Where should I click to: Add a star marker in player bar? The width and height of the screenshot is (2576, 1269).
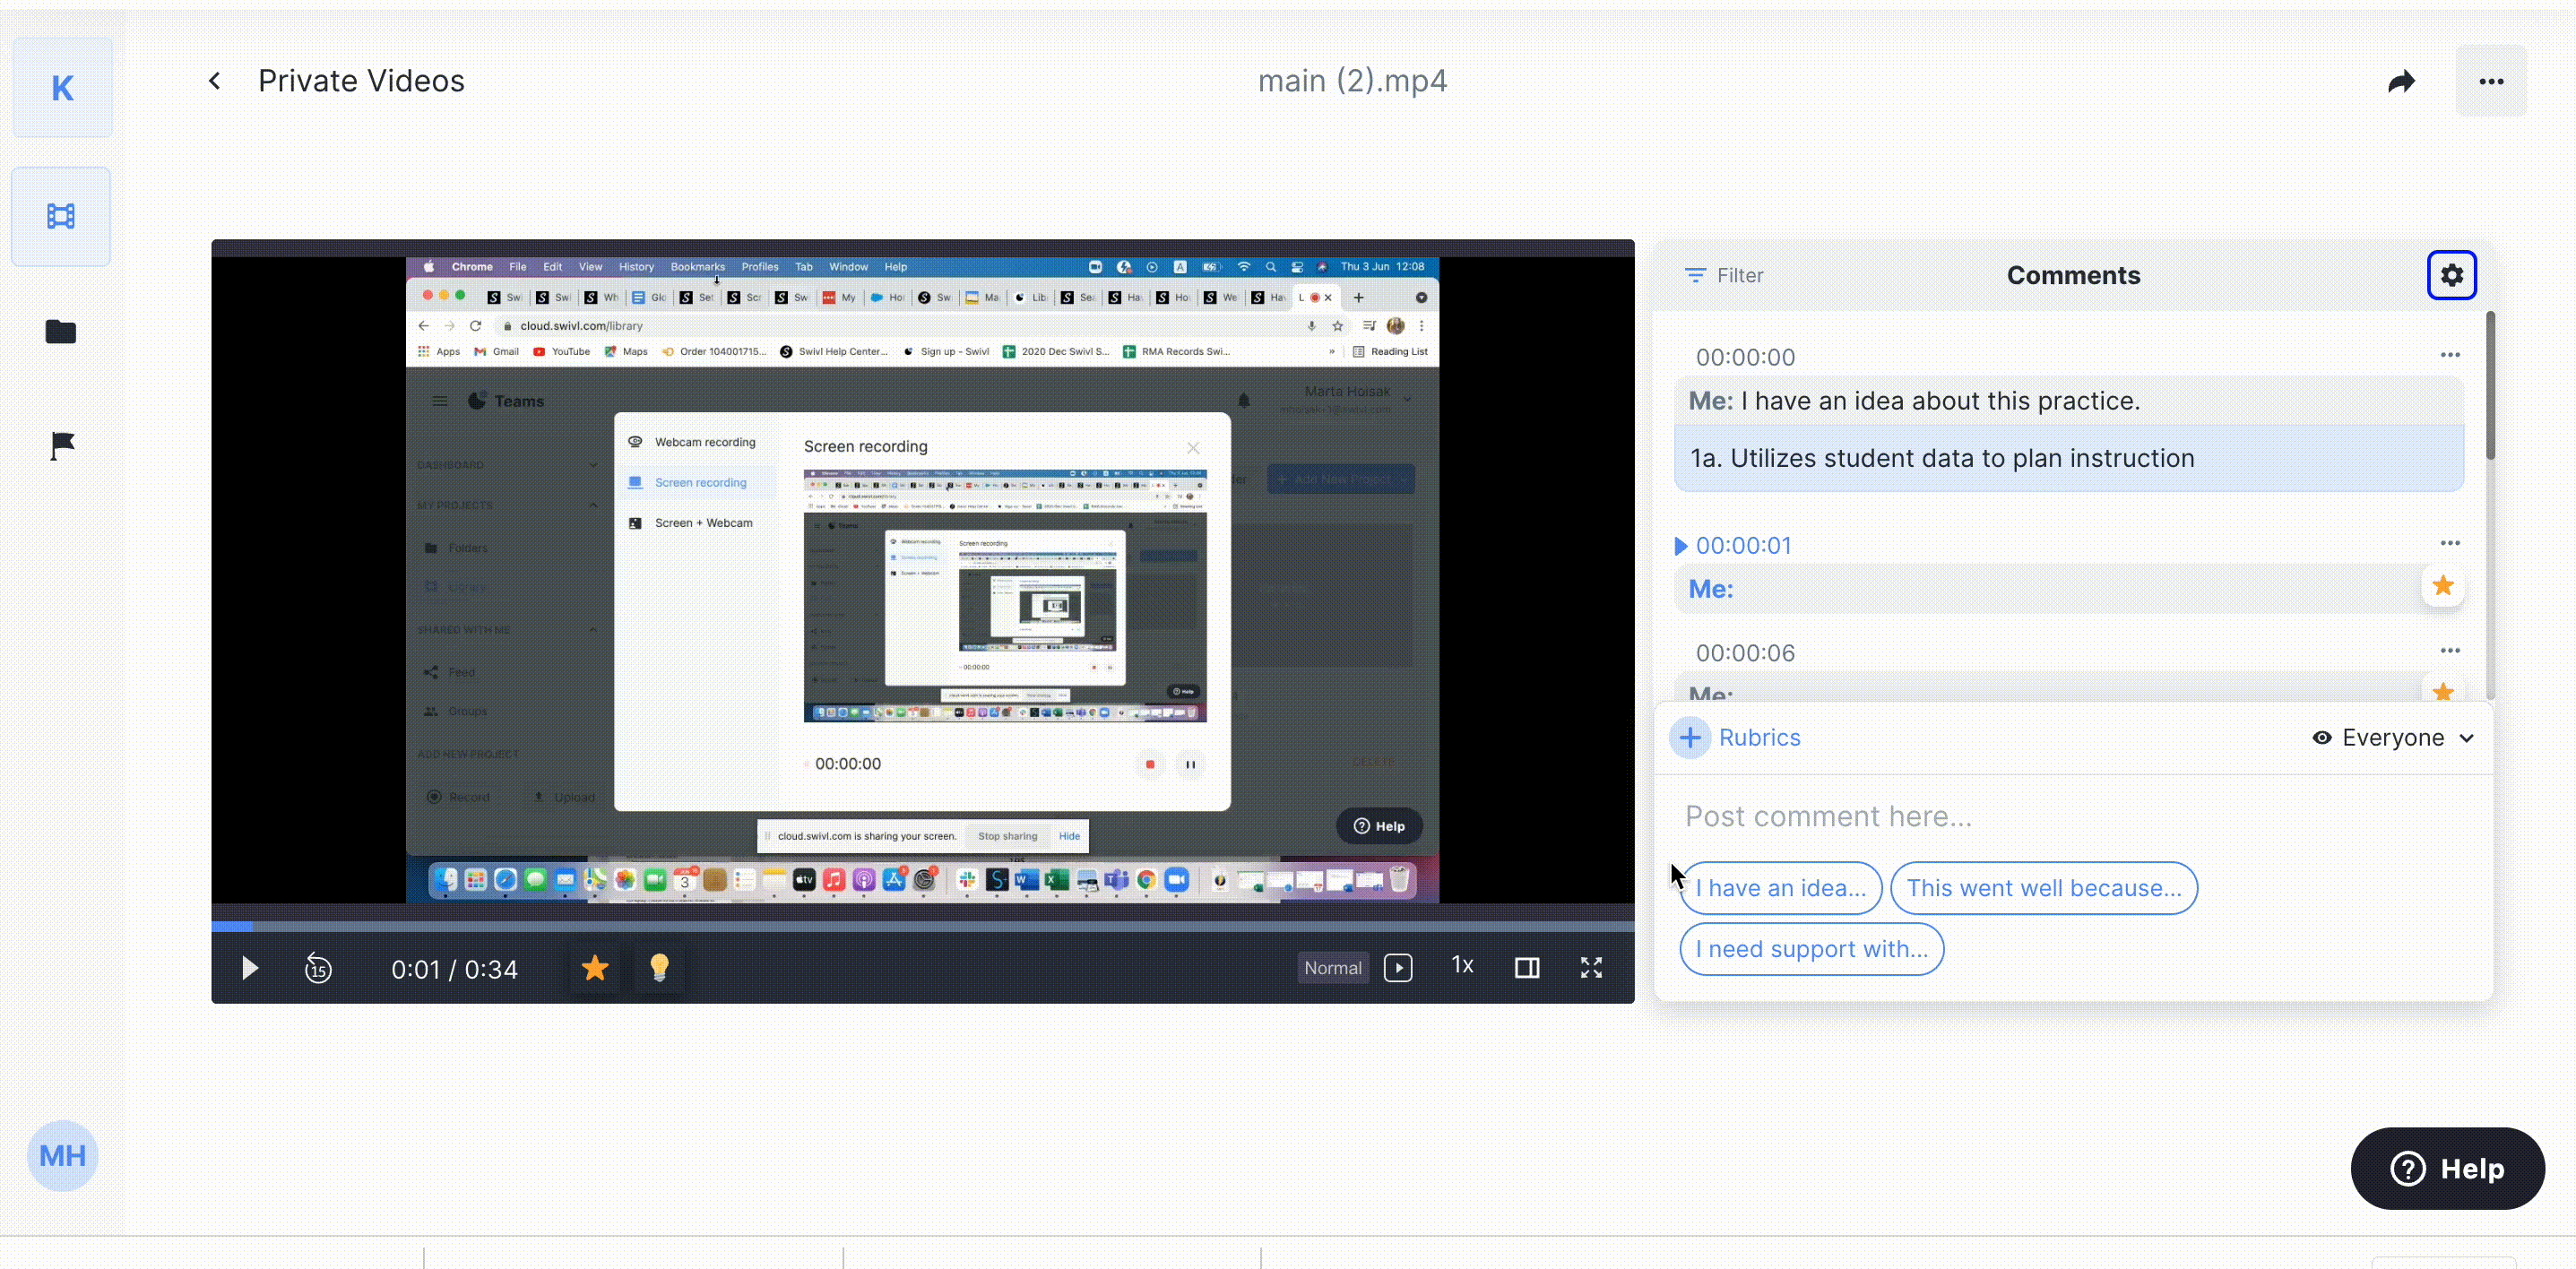coord(595,968)
